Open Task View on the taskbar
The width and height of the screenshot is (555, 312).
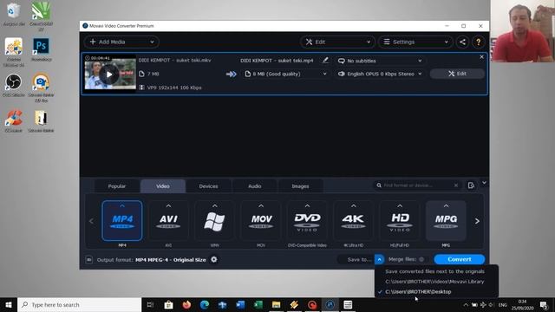tap(150, 304)
